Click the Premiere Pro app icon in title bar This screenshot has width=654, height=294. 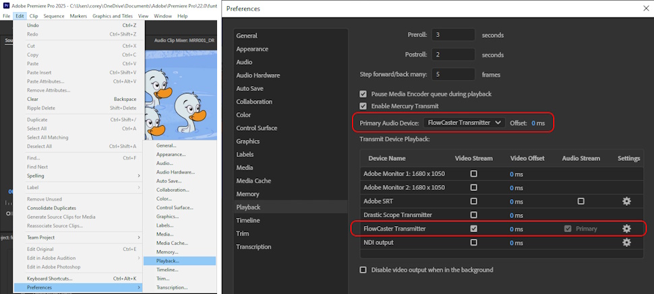6,6
